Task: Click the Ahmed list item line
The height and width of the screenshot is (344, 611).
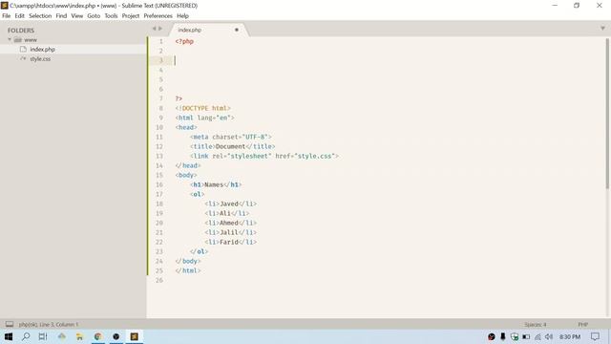Action: coord(231,223)
